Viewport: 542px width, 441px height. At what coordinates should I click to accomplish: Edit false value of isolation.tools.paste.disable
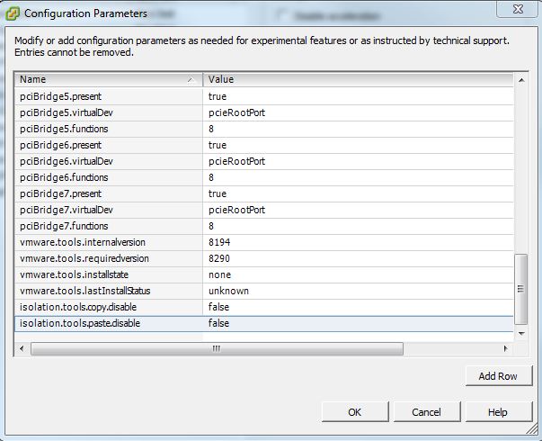[358, 323]
